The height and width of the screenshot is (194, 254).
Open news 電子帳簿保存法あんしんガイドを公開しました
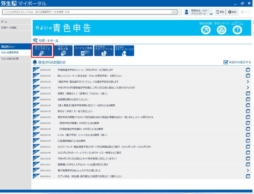click(x=79, y=171)
